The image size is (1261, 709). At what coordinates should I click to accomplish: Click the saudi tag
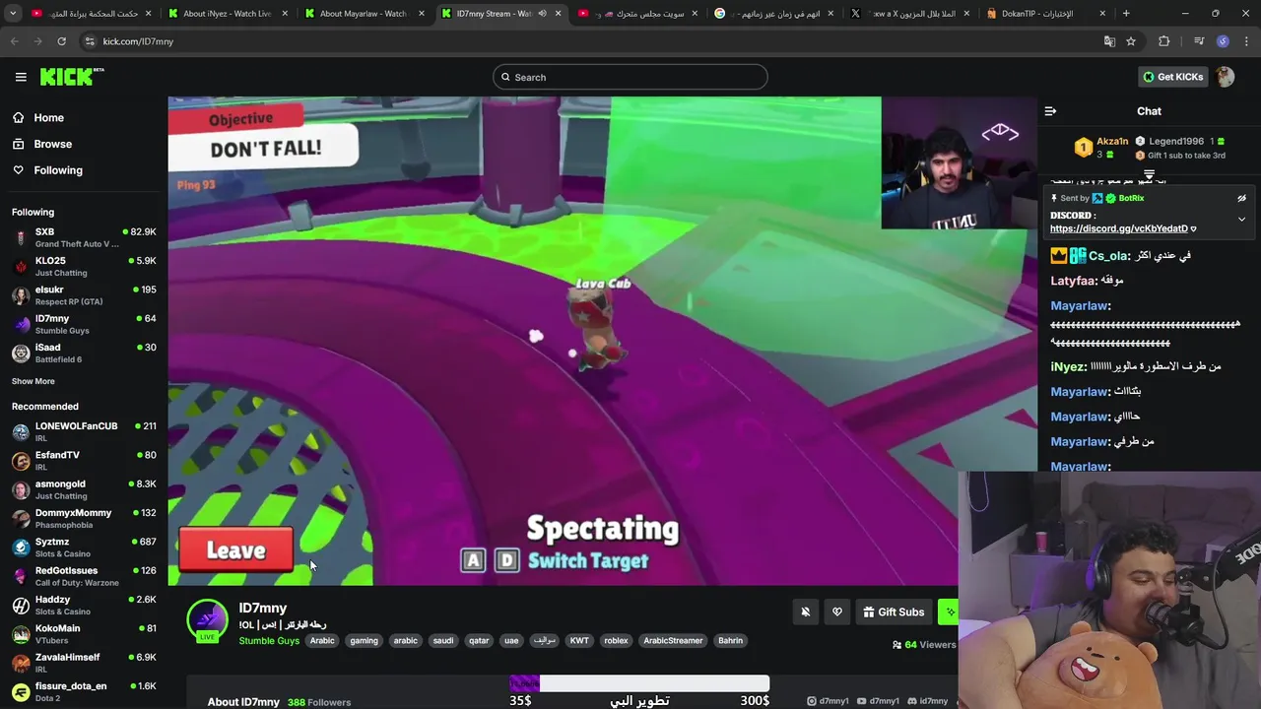[443, 641]
